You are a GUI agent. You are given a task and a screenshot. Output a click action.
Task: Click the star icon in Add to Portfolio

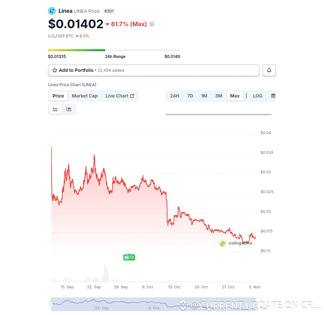(x=55, y=70)
